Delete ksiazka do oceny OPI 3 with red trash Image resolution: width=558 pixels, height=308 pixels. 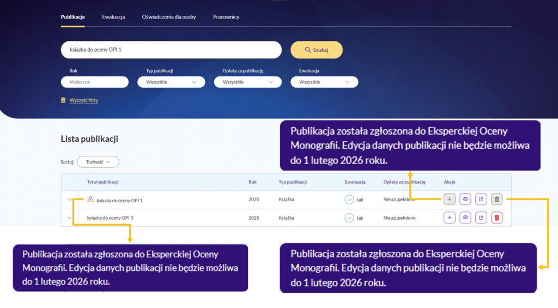496,218
